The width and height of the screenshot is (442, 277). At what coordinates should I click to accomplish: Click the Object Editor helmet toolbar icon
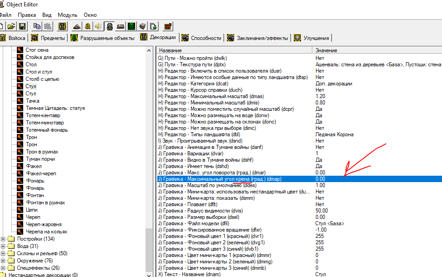click(x=110, y=26)
